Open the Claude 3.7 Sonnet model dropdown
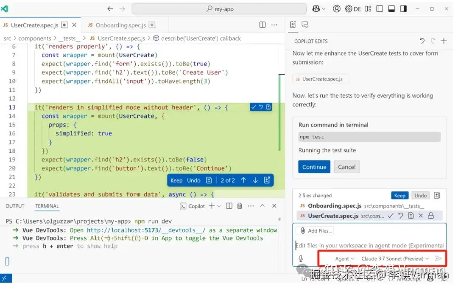This screenshot has height=289, width=458. (395, 258)
